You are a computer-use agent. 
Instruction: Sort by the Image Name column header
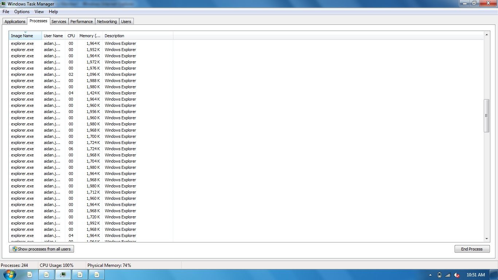(25, 36)
